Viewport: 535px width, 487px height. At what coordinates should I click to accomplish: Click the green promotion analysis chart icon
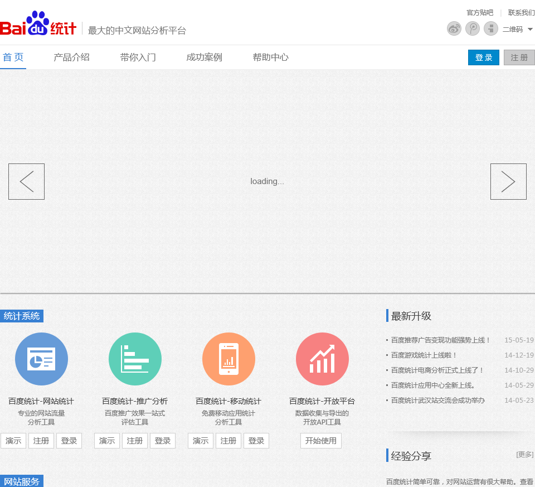(x=135, y=359)
